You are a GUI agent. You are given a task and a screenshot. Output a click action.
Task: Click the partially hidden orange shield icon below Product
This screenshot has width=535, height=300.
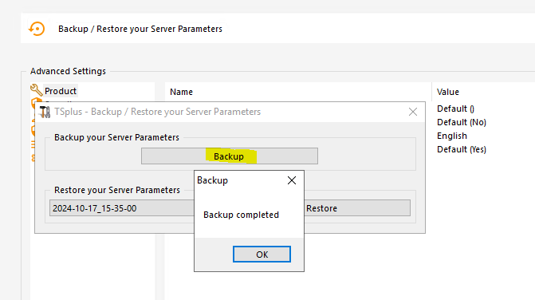click(x=37, y=100)
